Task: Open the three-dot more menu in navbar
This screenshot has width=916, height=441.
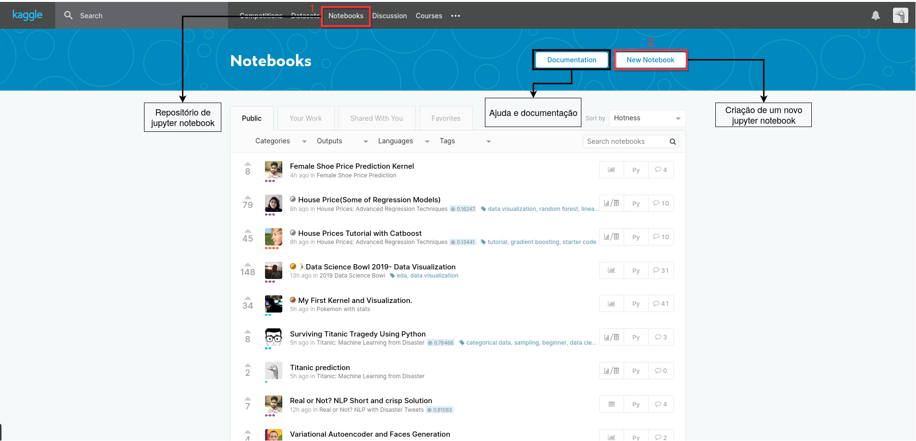Action: click(456, 16)
